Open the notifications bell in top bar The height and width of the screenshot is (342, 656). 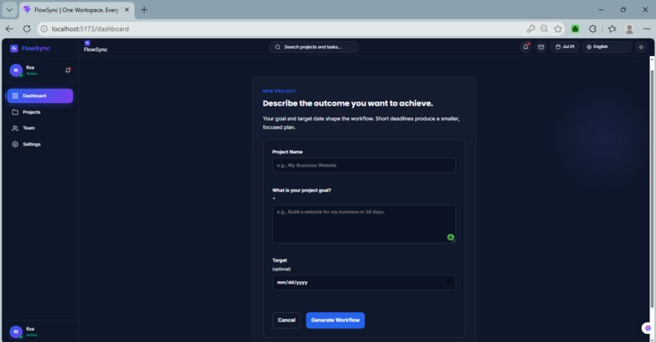click(526, 47)
